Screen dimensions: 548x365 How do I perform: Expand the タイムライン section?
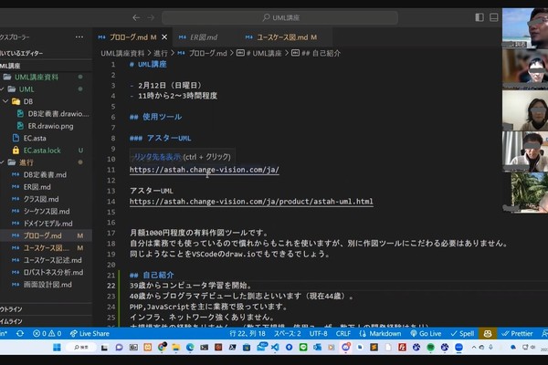coord(11,321)
